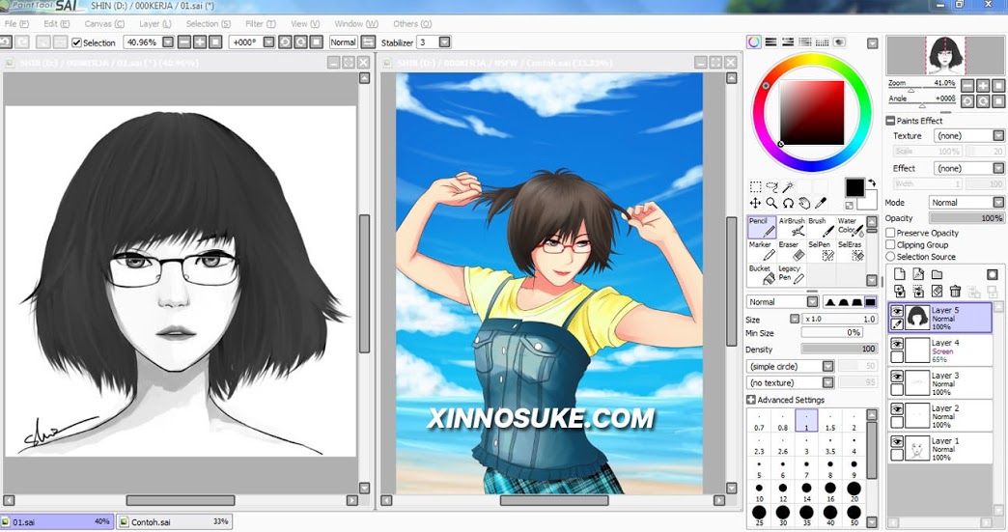Open the Stabilizer value dropdown
This screenshot has height=532, width=1008.
pyautogui.click(x=444, y=42)
